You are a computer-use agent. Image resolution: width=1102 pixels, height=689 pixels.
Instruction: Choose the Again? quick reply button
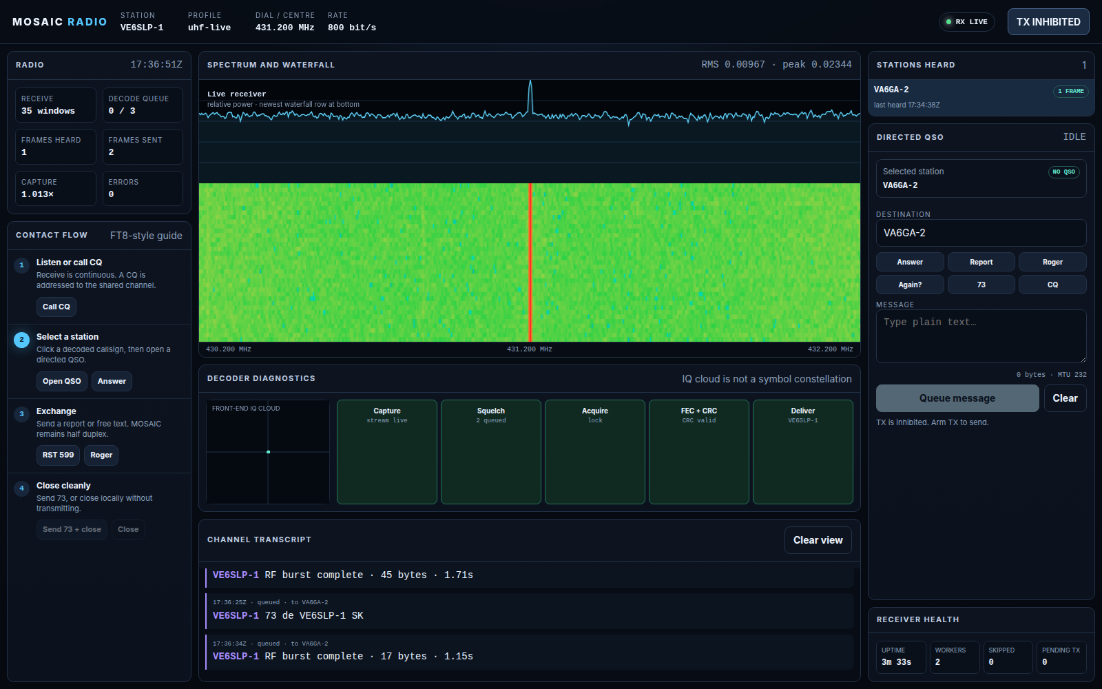pos(910,285)
